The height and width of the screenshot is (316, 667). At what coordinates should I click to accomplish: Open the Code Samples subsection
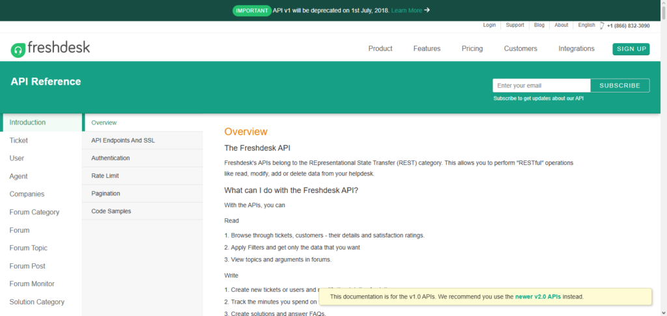coord(143,211)
